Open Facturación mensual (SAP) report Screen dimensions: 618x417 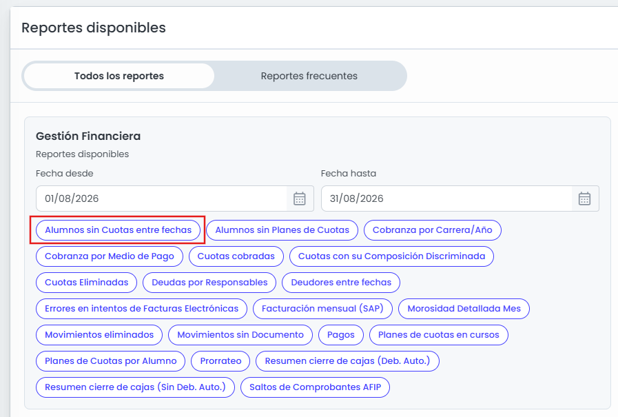click(x=323, y=309)
